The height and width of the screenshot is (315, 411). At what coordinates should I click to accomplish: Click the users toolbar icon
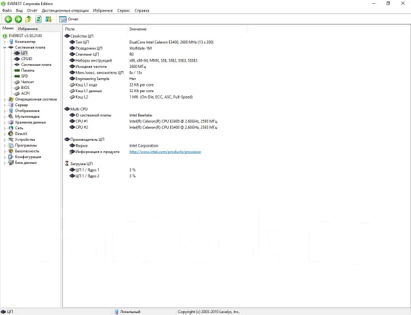point(49,19)
